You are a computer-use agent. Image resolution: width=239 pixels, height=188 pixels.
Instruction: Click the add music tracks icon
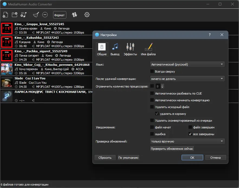[24, 15]
